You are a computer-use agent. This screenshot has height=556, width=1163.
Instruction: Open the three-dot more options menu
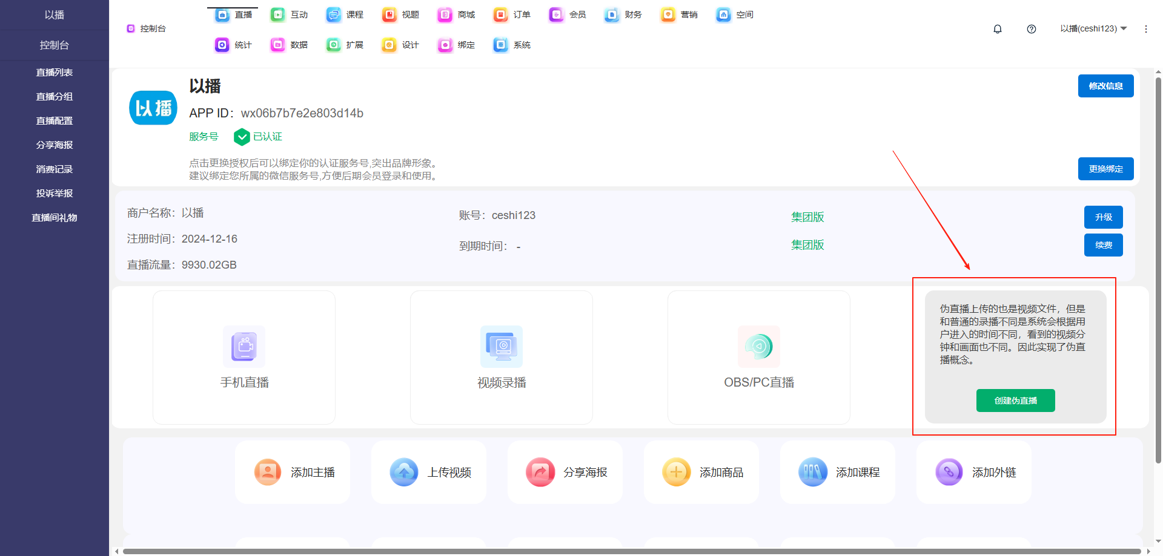click(1146, 29)
